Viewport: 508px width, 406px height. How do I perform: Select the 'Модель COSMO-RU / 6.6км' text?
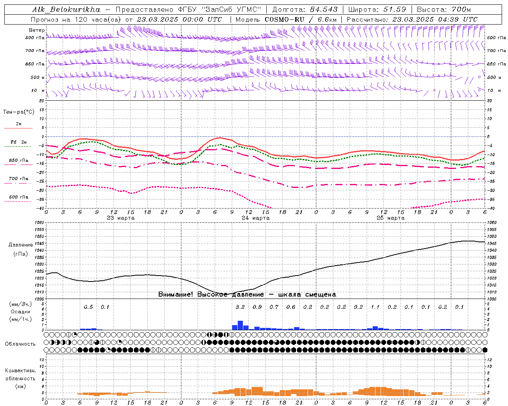click(286, 19)
